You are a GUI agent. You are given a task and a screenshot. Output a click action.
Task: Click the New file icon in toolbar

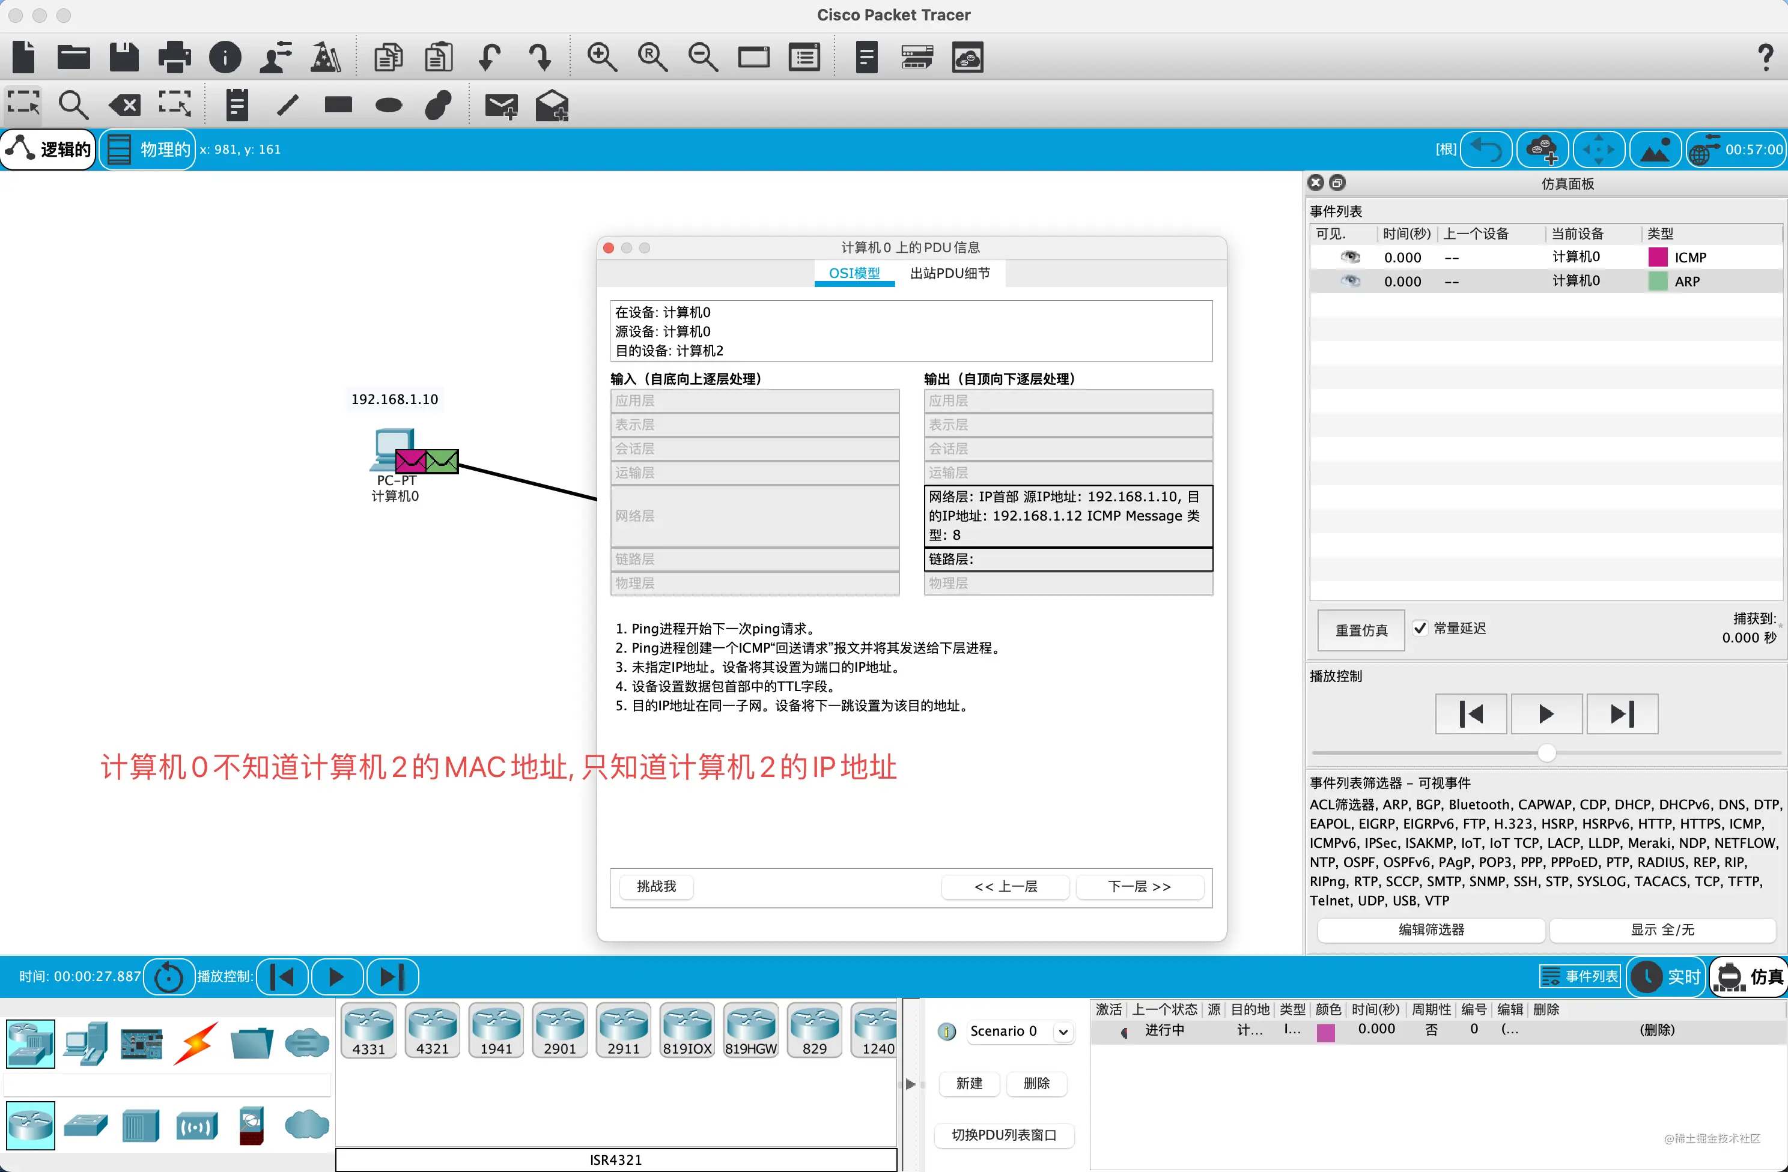24,56
